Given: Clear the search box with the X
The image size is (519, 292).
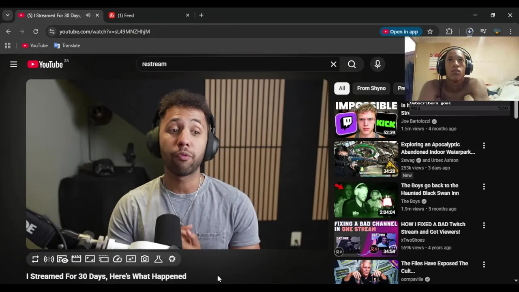Looking at the screenshot, I should point(333,64).
